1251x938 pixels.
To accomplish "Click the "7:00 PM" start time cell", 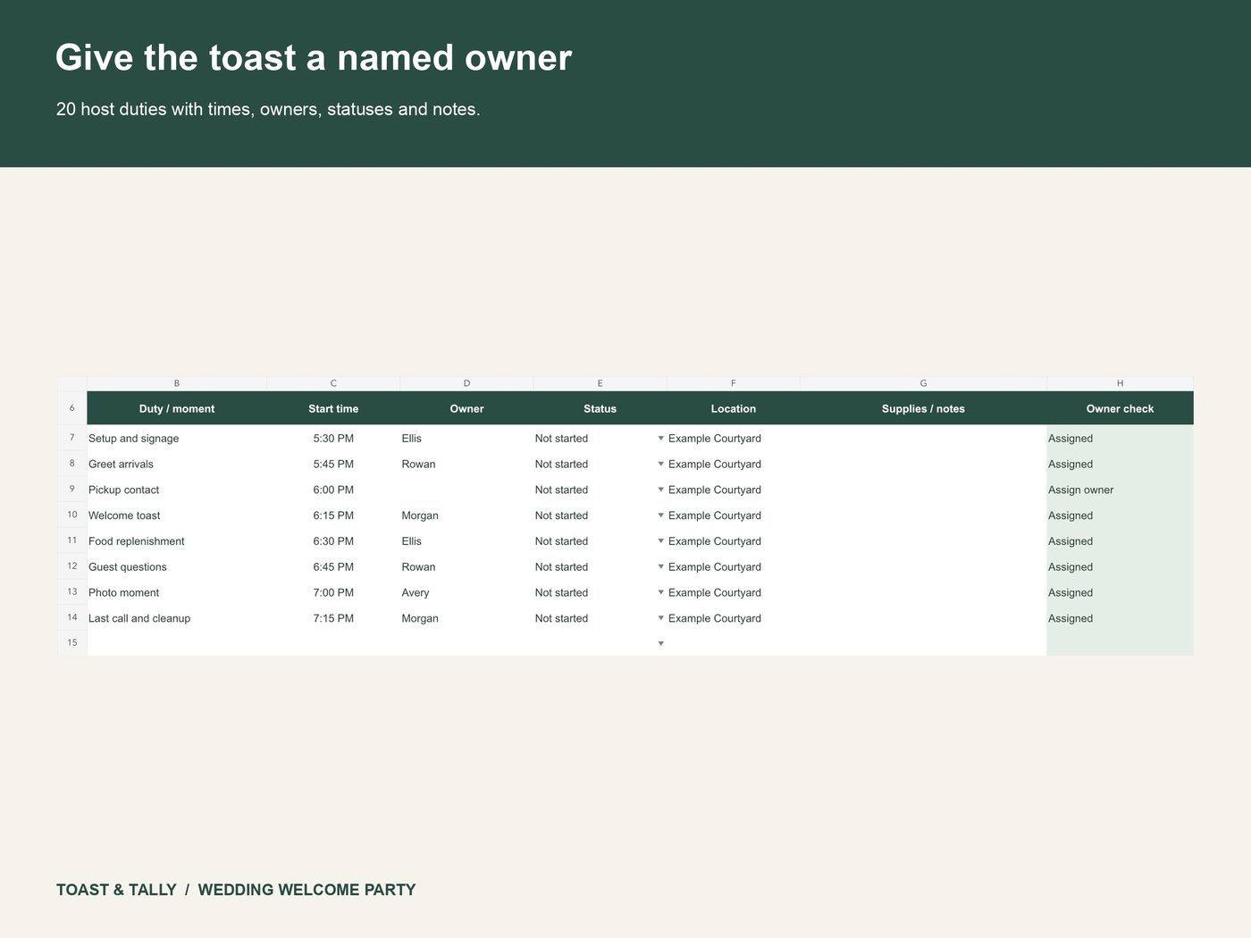I will [x=333, y=592].
